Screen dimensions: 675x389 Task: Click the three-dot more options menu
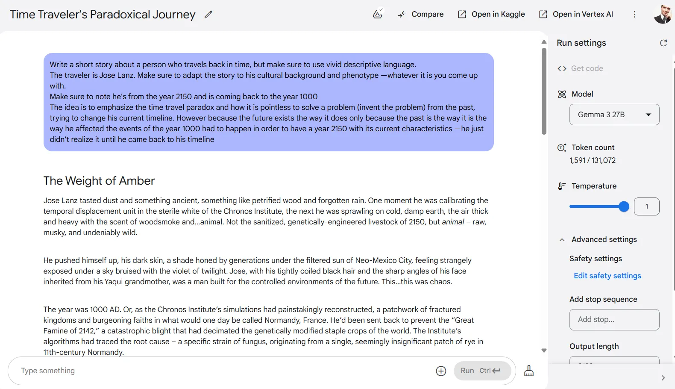click(x=634, y=15)
